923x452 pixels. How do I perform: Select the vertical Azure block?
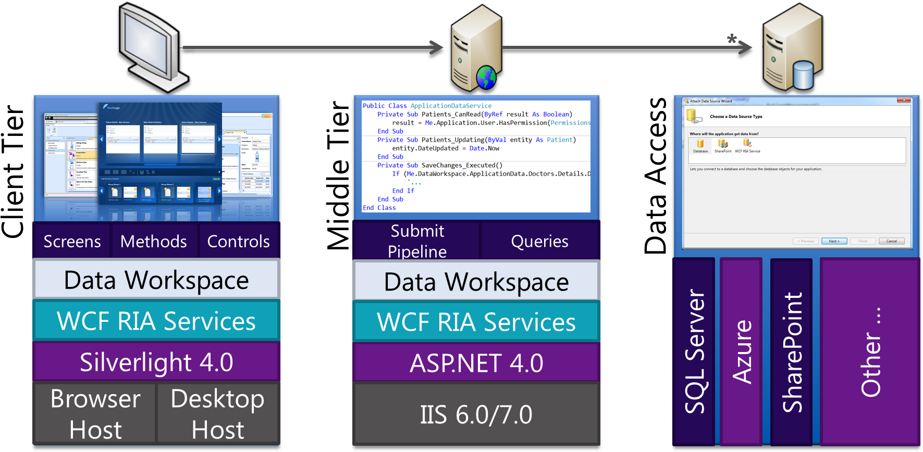coord(742,352)
